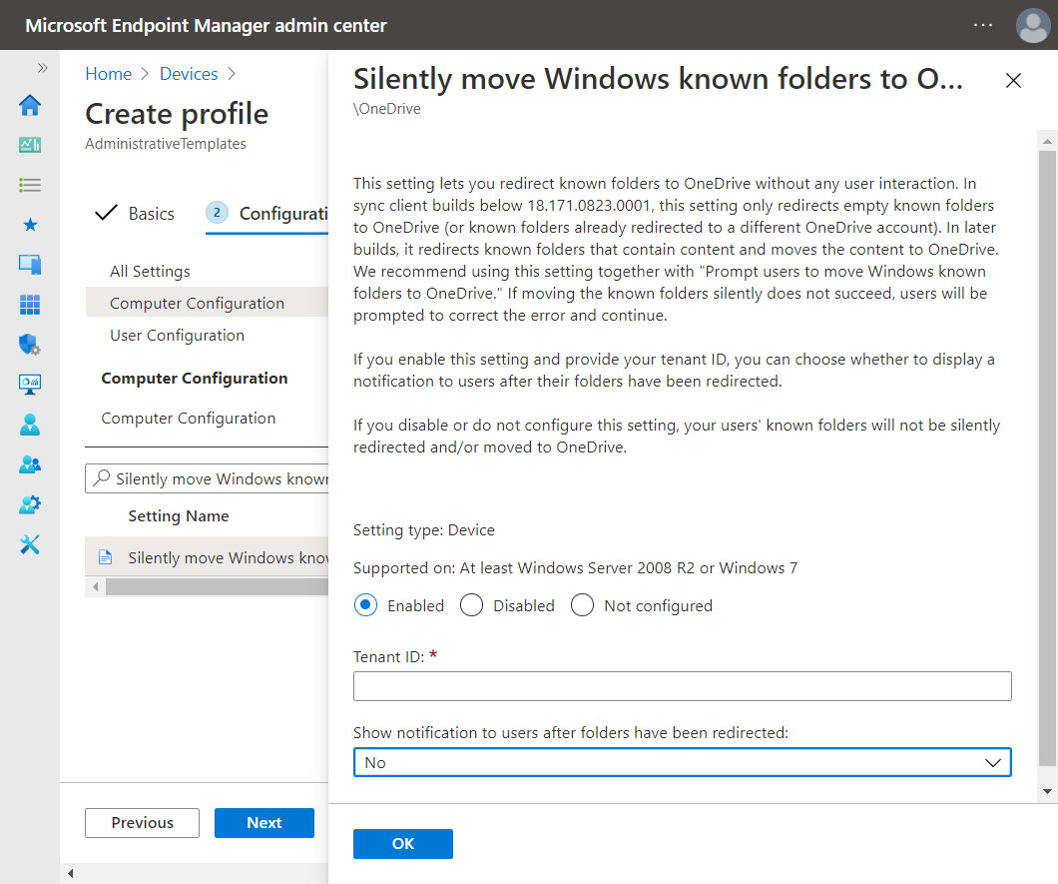Open the Groups icon in sidebar
The width and height of the screenshot is (1058, 884).
(x=30, y=464)
